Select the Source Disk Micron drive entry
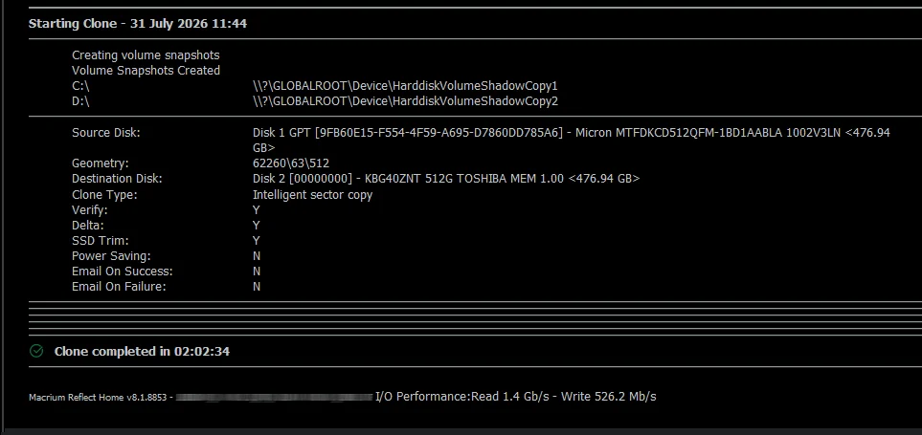This screenshot has height=435, width=922. click(x=571, y=141)
